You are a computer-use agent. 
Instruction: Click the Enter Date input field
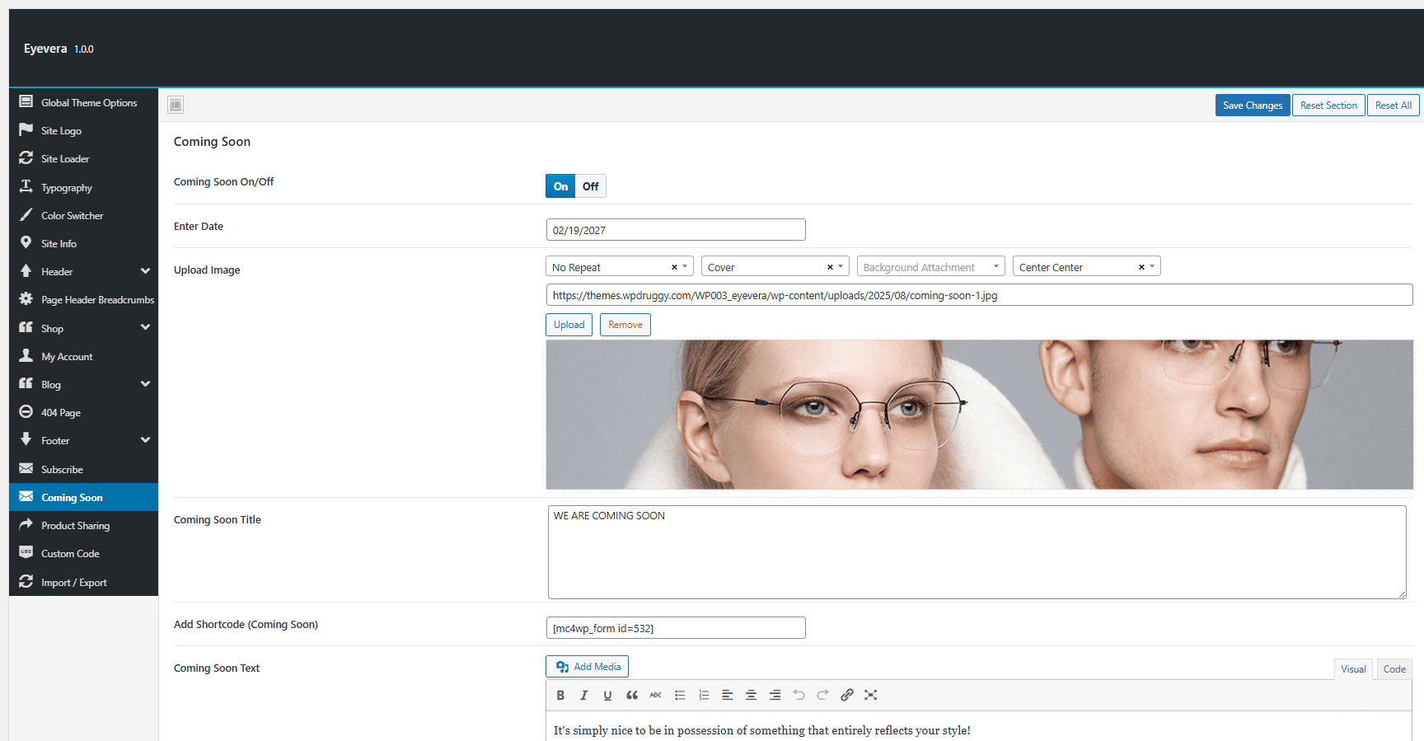676,230
